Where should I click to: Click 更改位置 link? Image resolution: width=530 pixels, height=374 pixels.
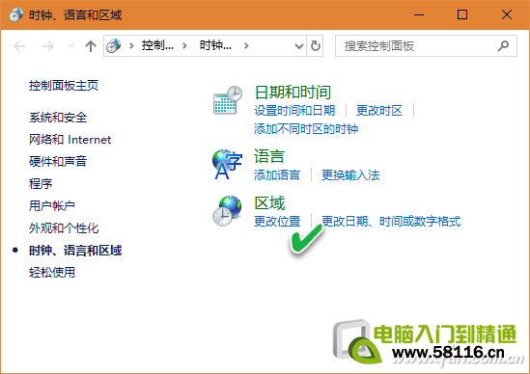277,222
